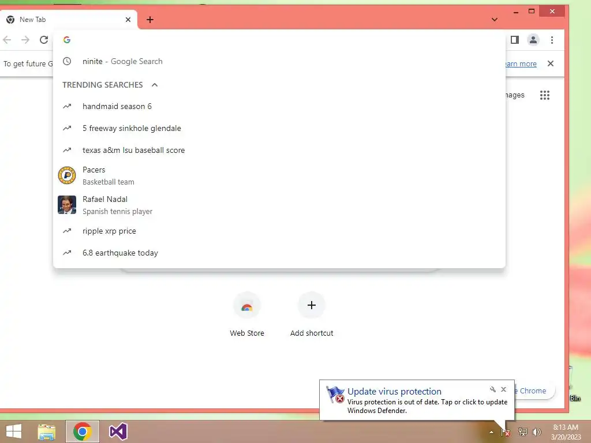Collapse the Trending Searches section
Viewport: 591px width, 443px height.
[x=155, y=85]
